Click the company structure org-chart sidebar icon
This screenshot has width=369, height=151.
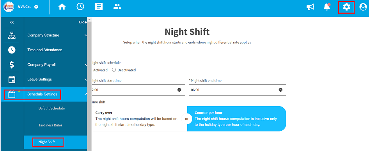[12, 36]
